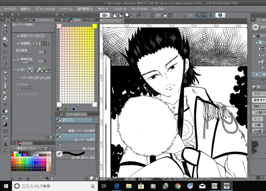Click the Windows search box
This screenshot has height=191, width=266.
pyautogui.click(x=55, y=186)
